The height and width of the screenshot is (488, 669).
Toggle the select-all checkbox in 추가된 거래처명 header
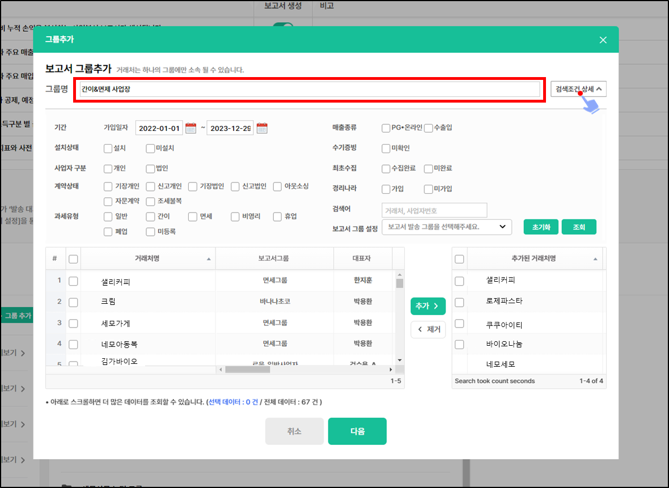[459, 259]
